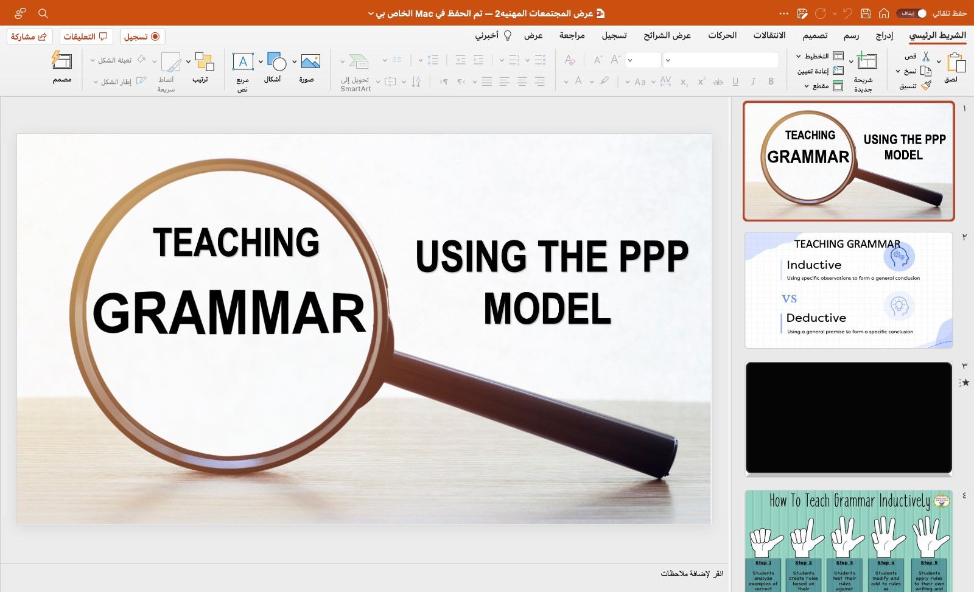Open the font size combo box

tap(643, 60)
